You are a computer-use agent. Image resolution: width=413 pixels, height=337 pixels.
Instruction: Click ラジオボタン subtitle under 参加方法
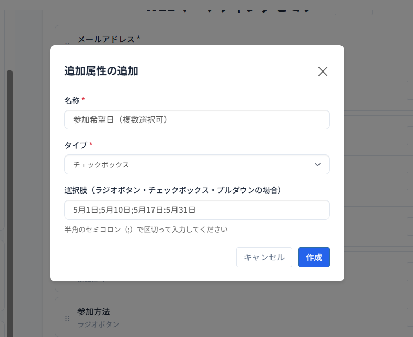tap(98, 324)
